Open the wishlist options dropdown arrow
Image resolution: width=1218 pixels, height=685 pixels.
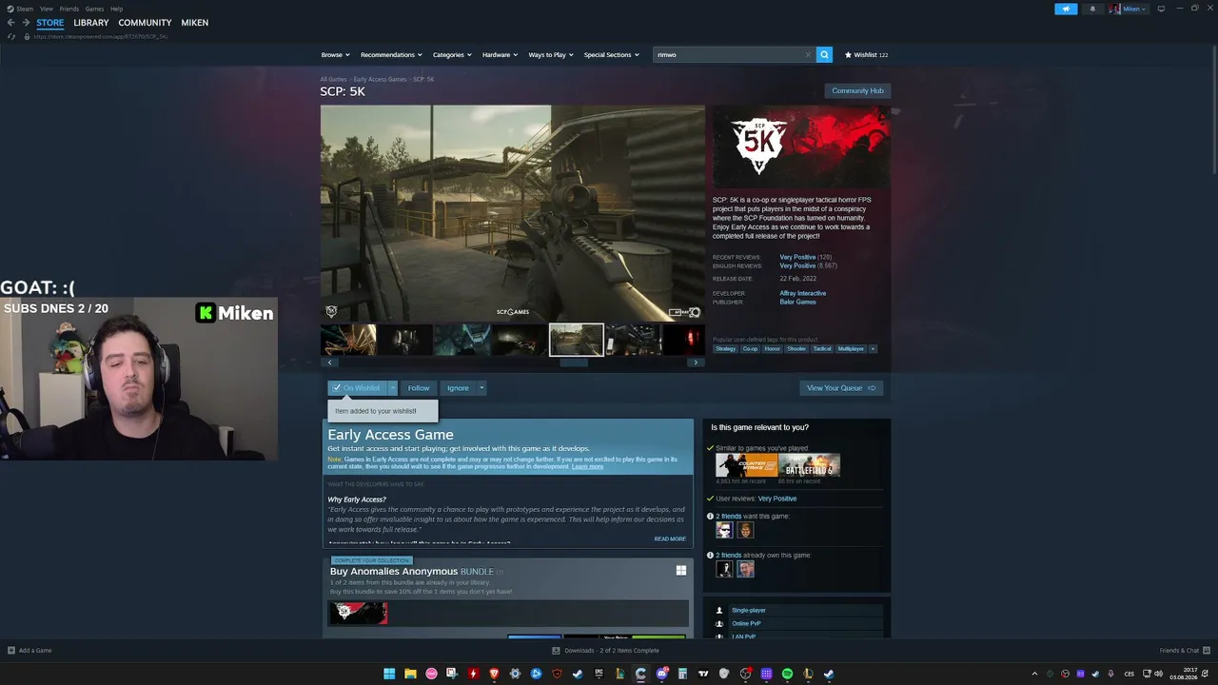(x=392, y=388)
